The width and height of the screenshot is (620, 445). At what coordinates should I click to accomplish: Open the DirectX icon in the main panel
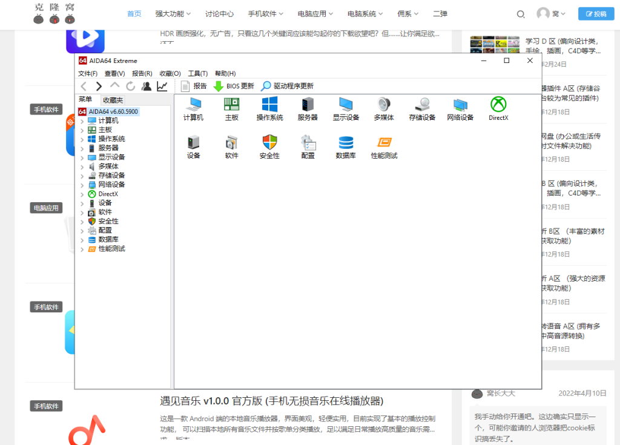[499, 109]
